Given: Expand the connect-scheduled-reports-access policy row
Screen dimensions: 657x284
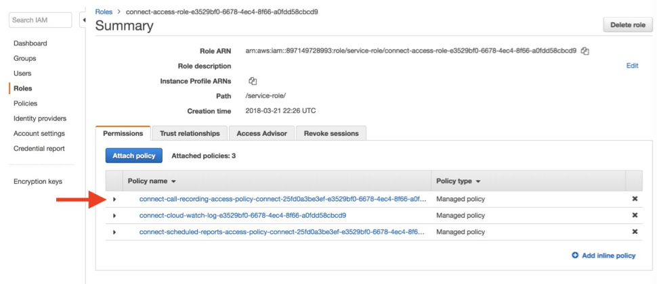Looking at the screenshot, I should [x=114, y=232].
